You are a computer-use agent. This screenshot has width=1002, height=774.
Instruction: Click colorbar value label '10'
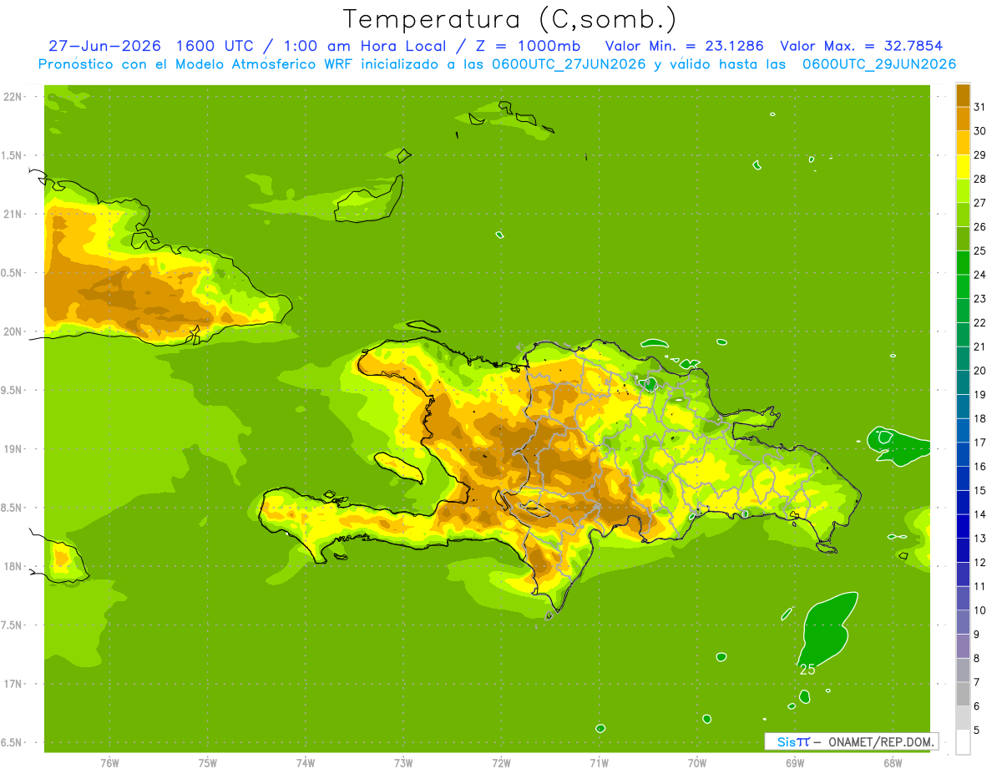(979, 610)
